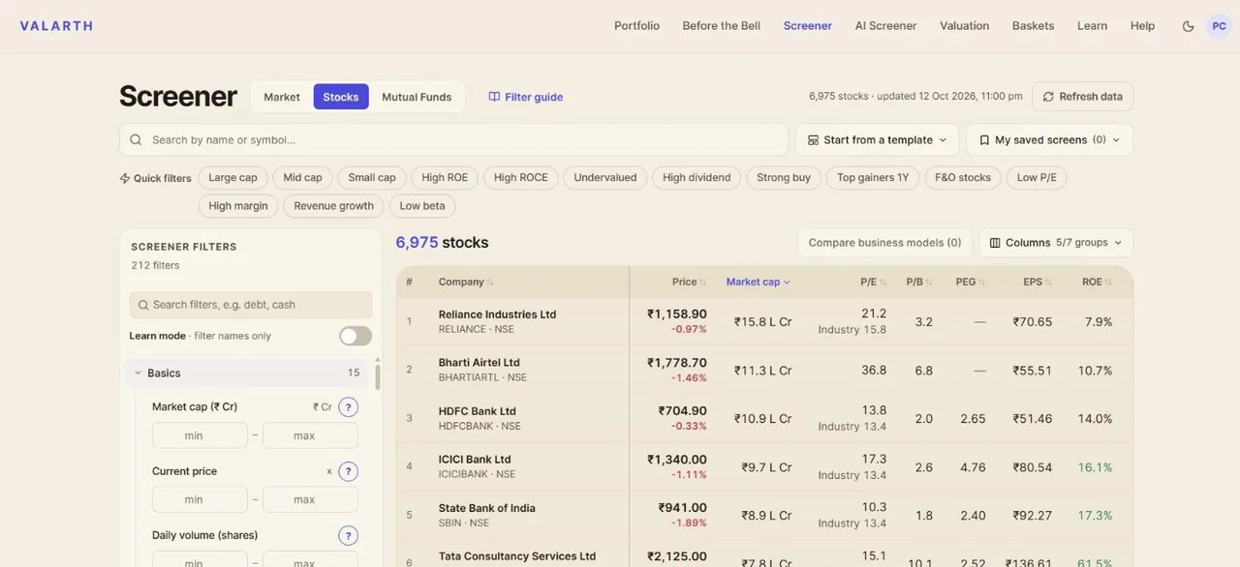Apply F&O stocks quick filter
Image resolution: width=1240 pixels, height=567 pixels.
[963, 178]
